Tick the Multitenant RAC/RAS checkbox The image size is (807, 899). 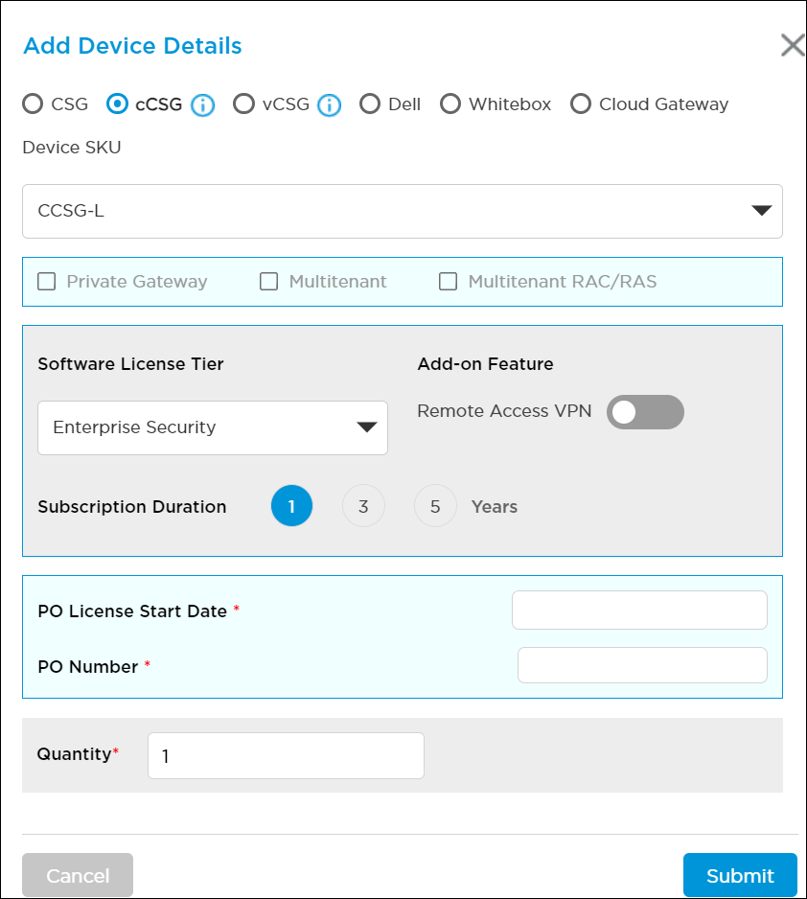pos(448,282)
